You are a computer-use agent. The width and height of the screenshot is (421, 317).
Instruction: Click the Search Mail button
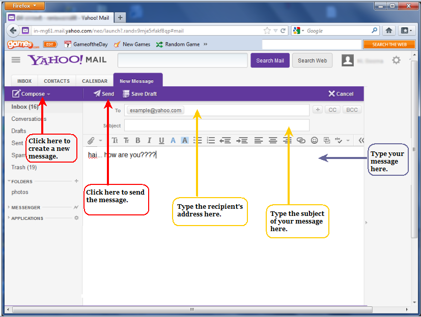pos(270,60)
